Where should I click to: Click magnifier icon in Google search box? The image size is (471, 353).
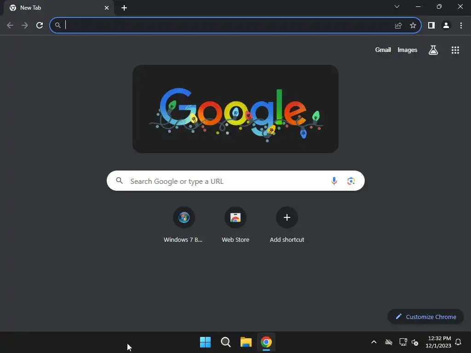coord(119,181)
